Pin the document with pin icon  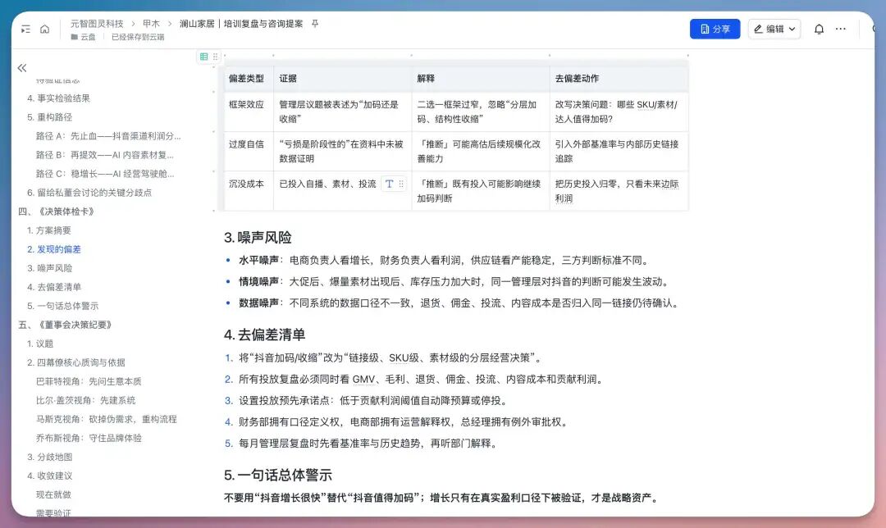pyautogui.click(x=315, y=24)
